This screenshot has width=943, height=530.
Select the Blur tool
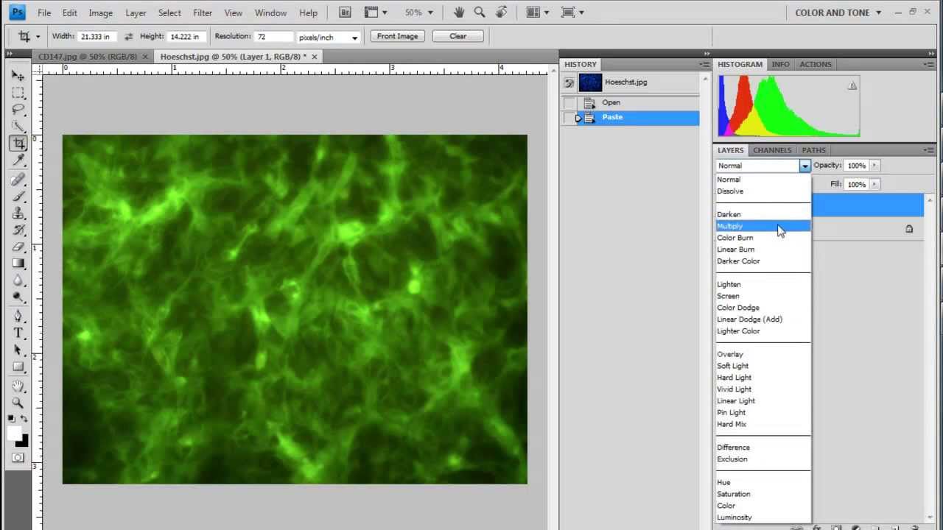[18, 281]
